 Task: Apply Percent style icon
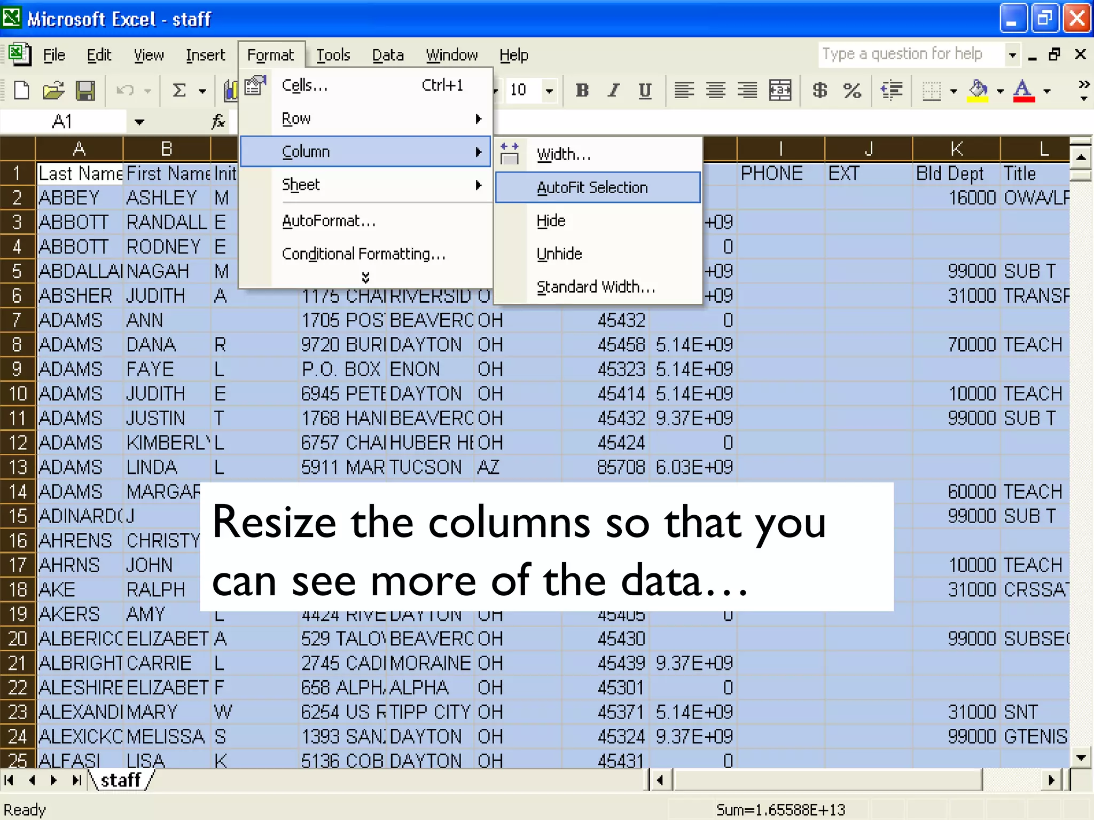click(852, 90)
